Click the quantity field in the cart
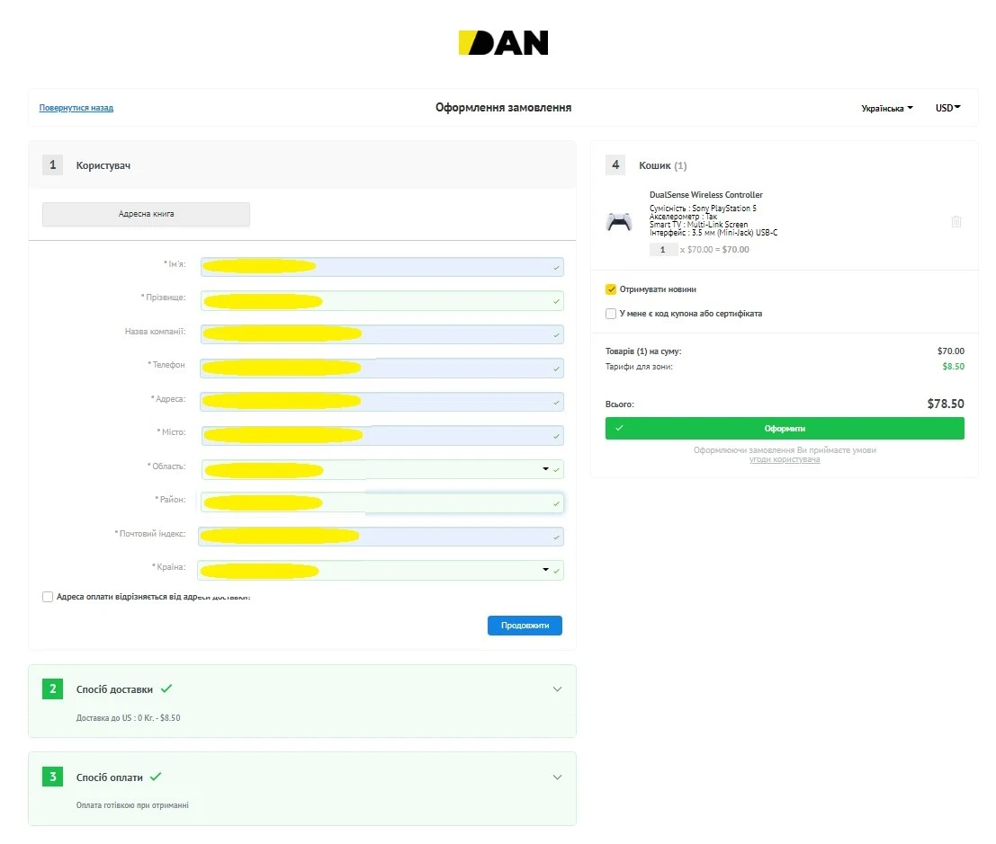This screenshot has height=844, width=996. (x=663, y=250)
